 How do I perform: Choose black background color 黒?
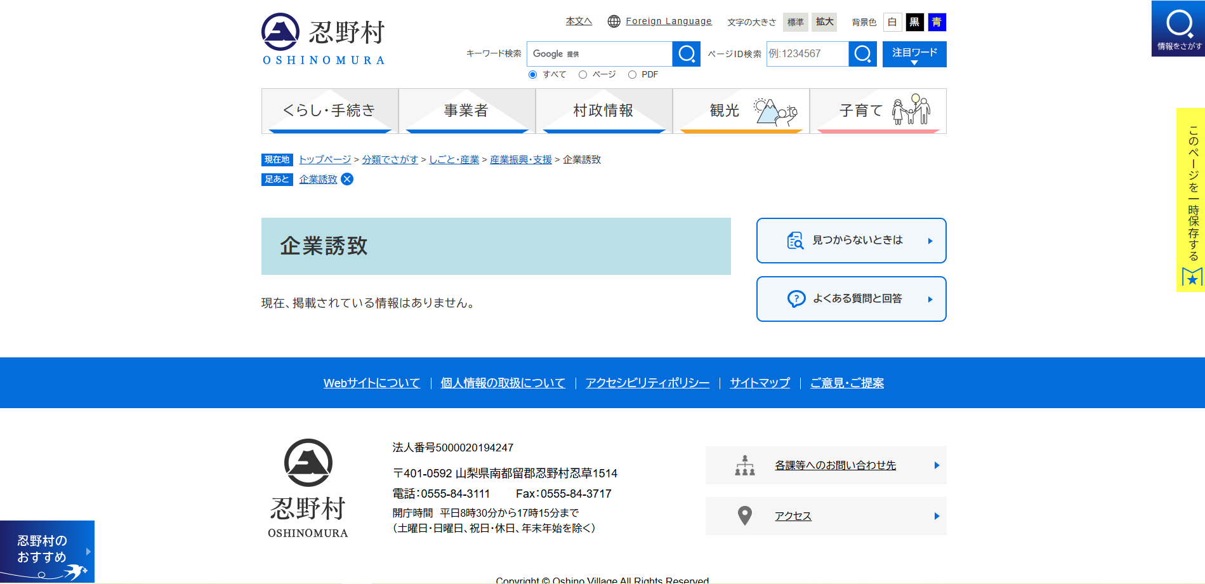tap(914, 22)
